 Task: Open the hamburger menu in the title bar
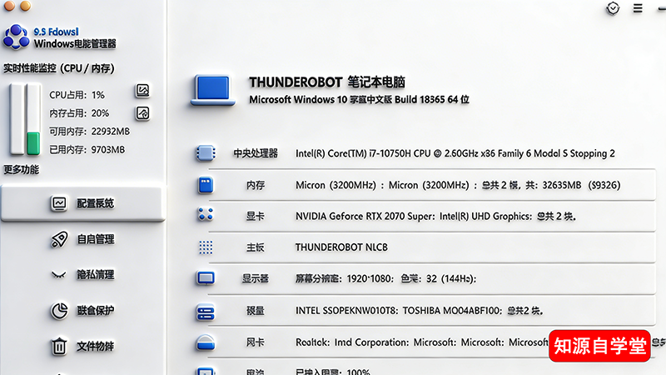click(x=638, y=8)
